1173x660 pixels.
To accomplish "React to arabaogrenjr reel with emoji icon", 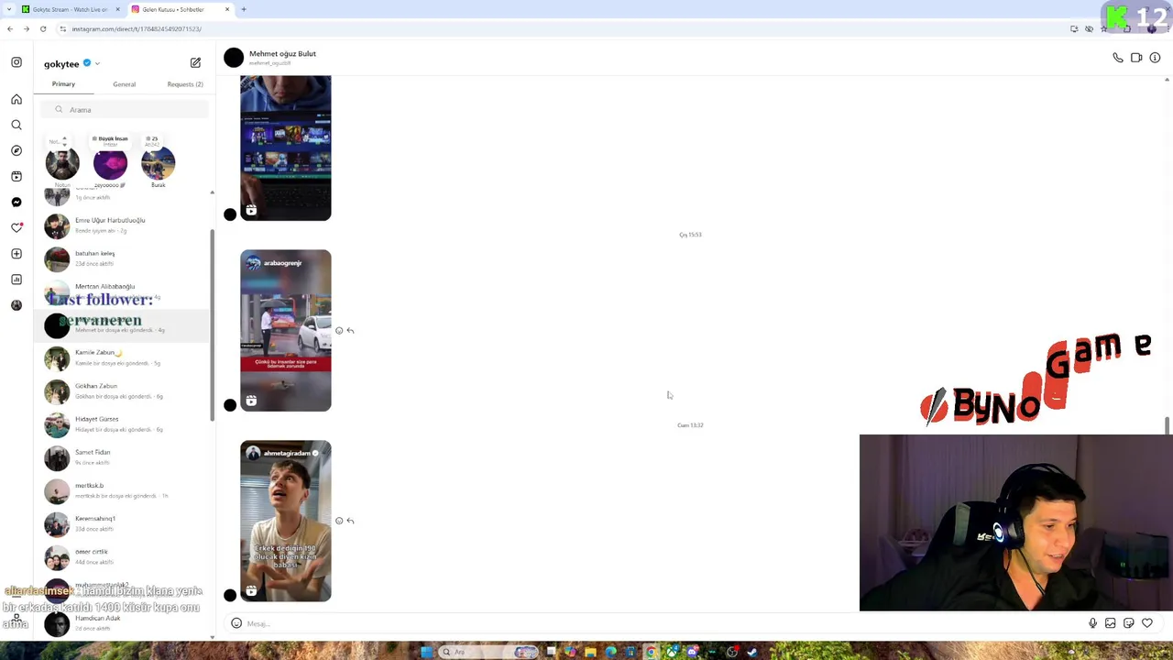I will (x=339, y=330).
